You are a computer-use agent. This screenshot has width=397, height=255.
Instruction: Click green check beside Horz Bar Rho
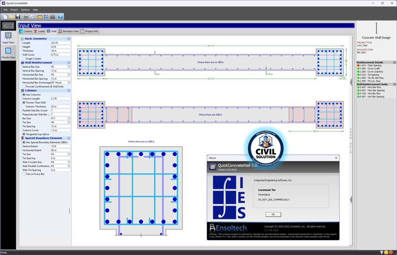(x=358, y=87)
